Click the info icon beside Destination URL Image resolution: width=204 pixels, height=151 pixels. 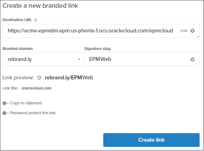[x=36, y=20]
